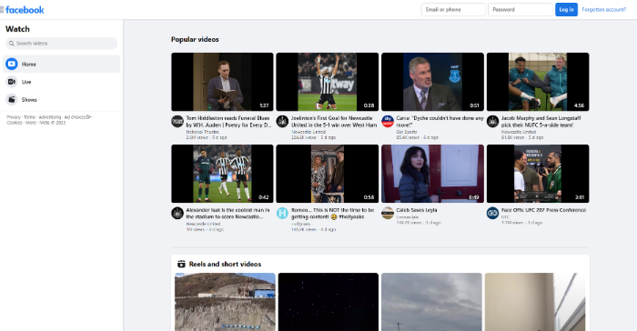Click the avatar beside Alexander Isak video title

[x=177, y=213]
